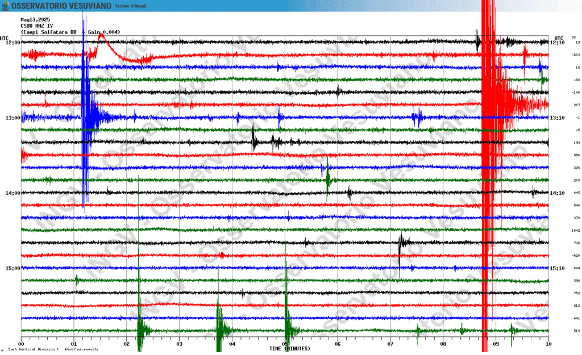Click the DC value '736'
This screenshot has height=355, width=582.
coord(577,243)
